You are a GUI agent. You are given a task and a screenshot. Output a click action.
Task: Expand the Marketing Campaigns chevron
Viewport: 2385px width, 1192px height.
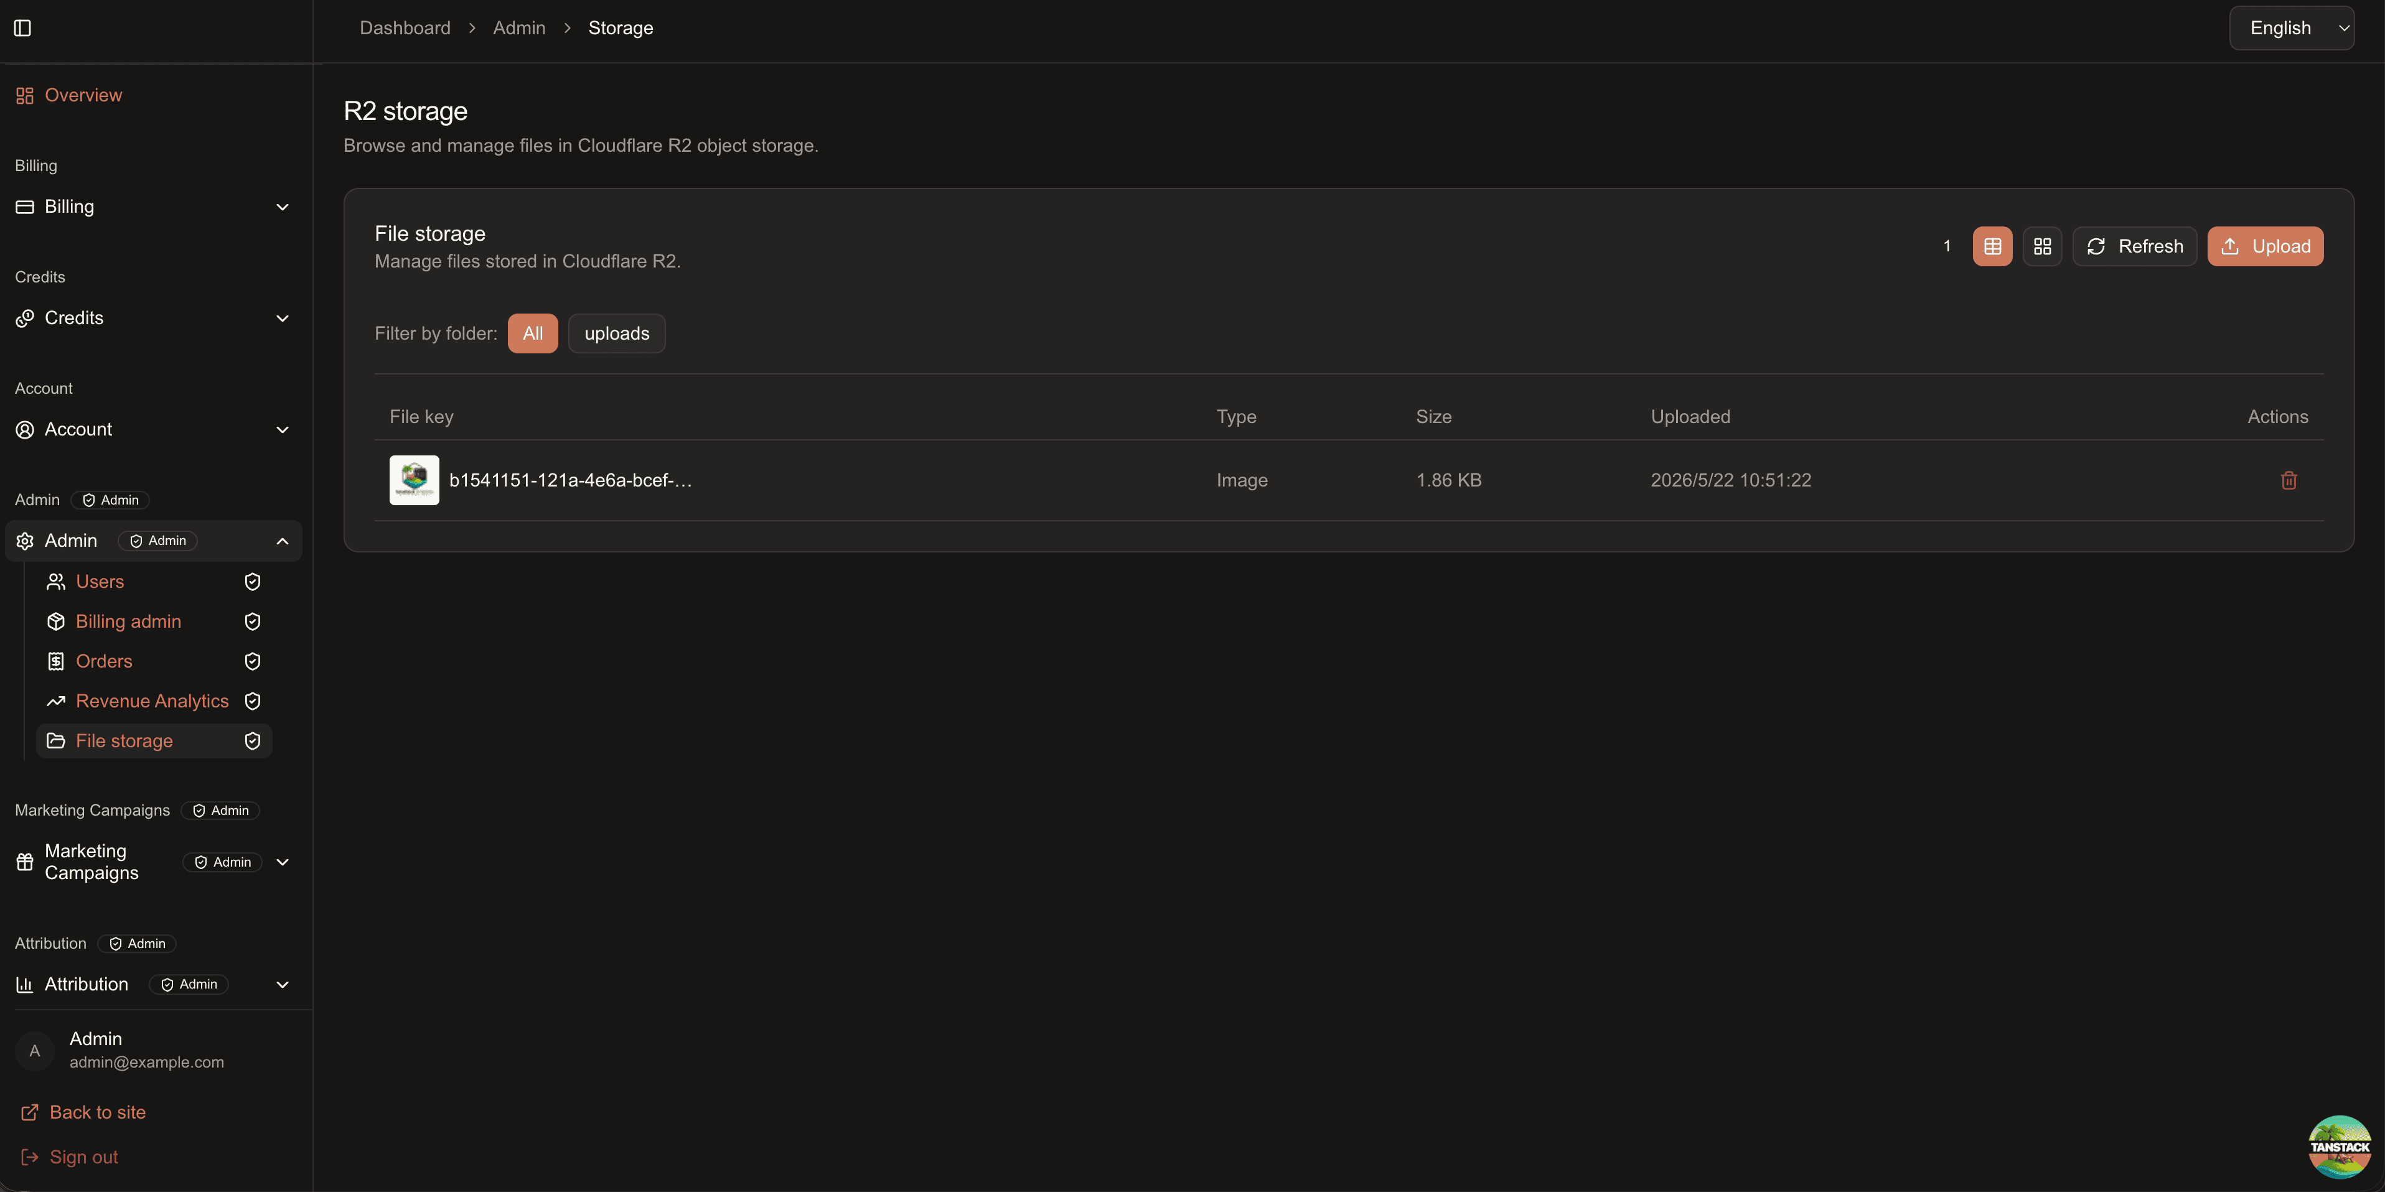click(x=283, y=862)
